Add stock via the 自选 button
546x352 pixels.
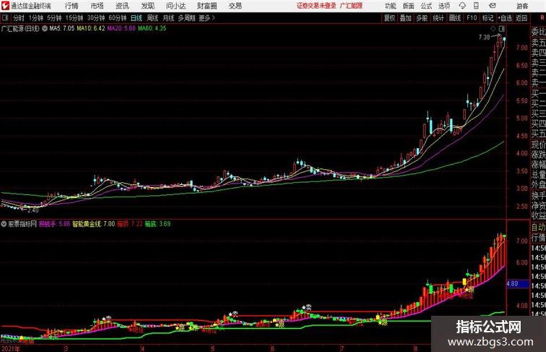click(505, 18)
